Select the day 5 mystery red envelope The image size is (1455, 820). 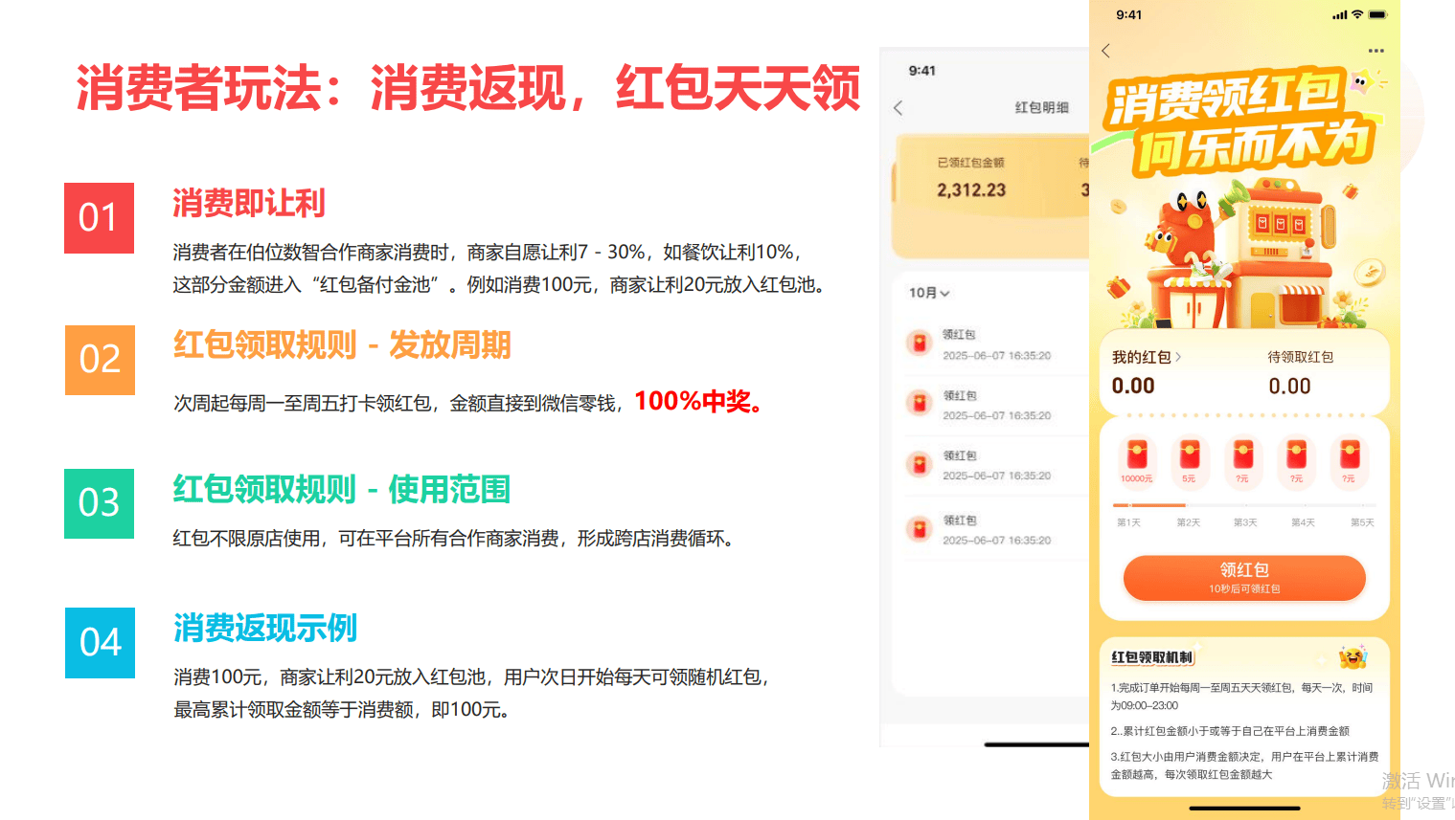tap(1349, 459)
